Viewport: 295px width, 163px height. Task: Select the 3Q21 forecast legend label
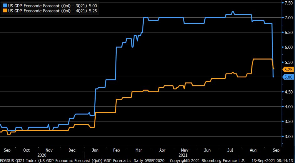(x=53, y=6)
